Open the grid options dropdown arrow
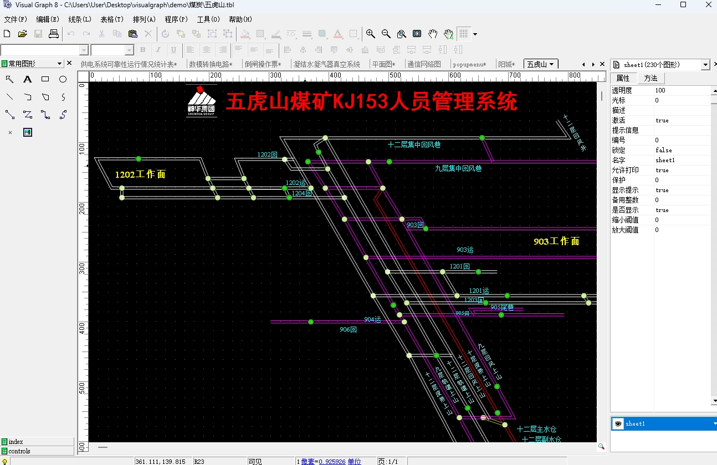 pos(475,34)
